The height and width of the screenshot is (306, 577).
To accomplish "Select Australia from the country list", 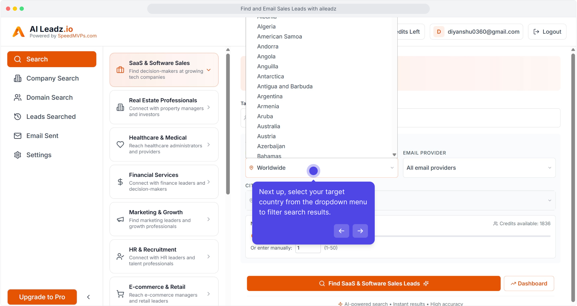I will 269,126.
